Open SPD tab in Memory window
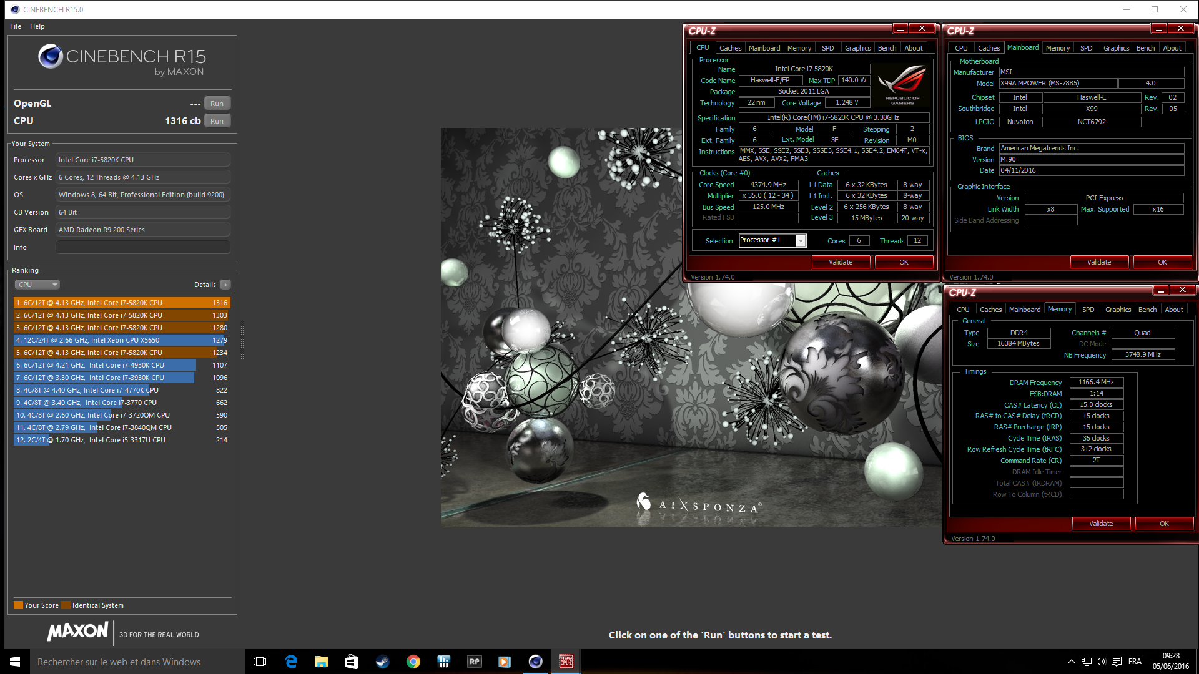Image resolution: width=1199 pixels, height=674 pixels. point(1088,310)
